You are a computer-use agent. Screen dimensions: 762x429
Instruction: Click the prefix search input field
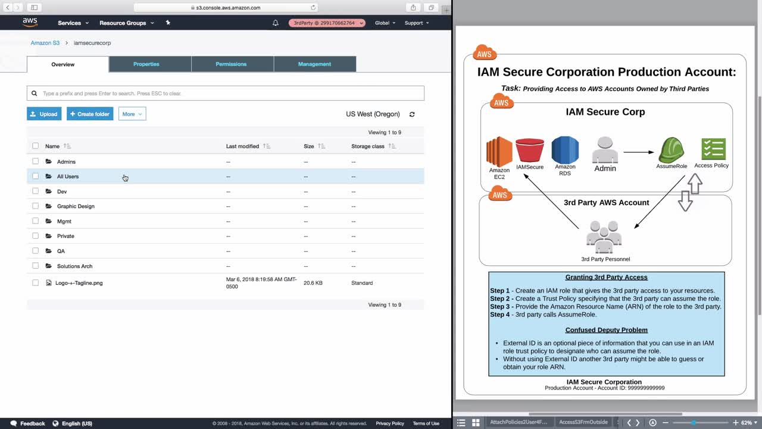226,94
